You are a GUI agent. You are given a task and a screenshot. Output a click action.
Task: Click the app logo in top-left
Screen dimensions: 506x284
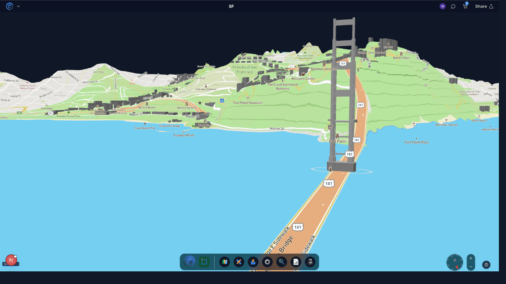pos(9,6)
